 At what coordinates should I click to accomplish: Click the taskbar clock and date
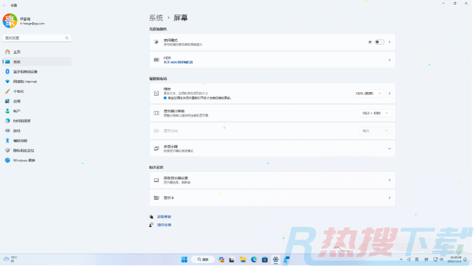pyautogui.click(x=455, y=259)
